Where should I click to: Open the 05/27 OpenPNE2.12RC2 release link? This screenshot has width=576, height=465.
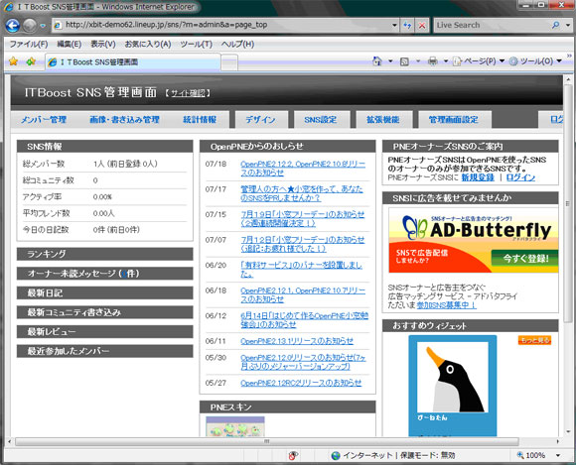301,383
